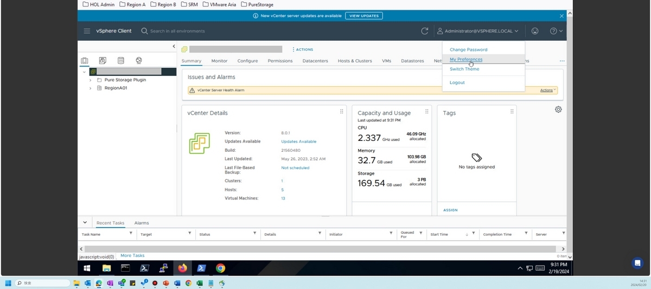Image resolution: width=651 pixels, height=289 pixels.
Task: Open the vSphere Client hamburger menu
Action: (x=87, y=31)
